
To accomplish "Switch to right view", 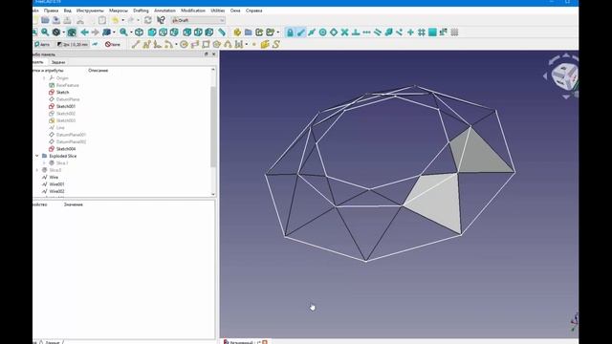I will 174,32.
